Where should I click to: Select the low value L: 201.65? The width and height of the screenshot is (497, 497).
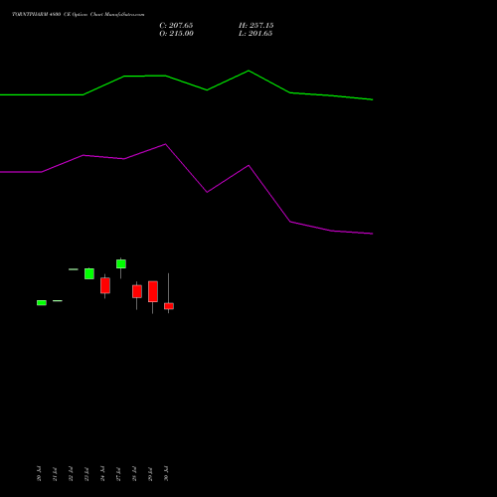click(x=255, y=34)
